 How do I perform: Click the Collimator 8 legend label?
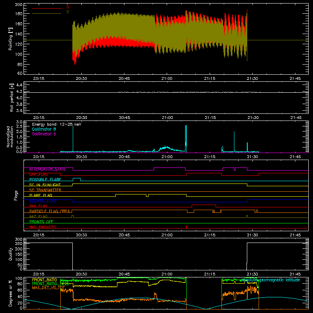pyautogui.click(x=44, y=129)
